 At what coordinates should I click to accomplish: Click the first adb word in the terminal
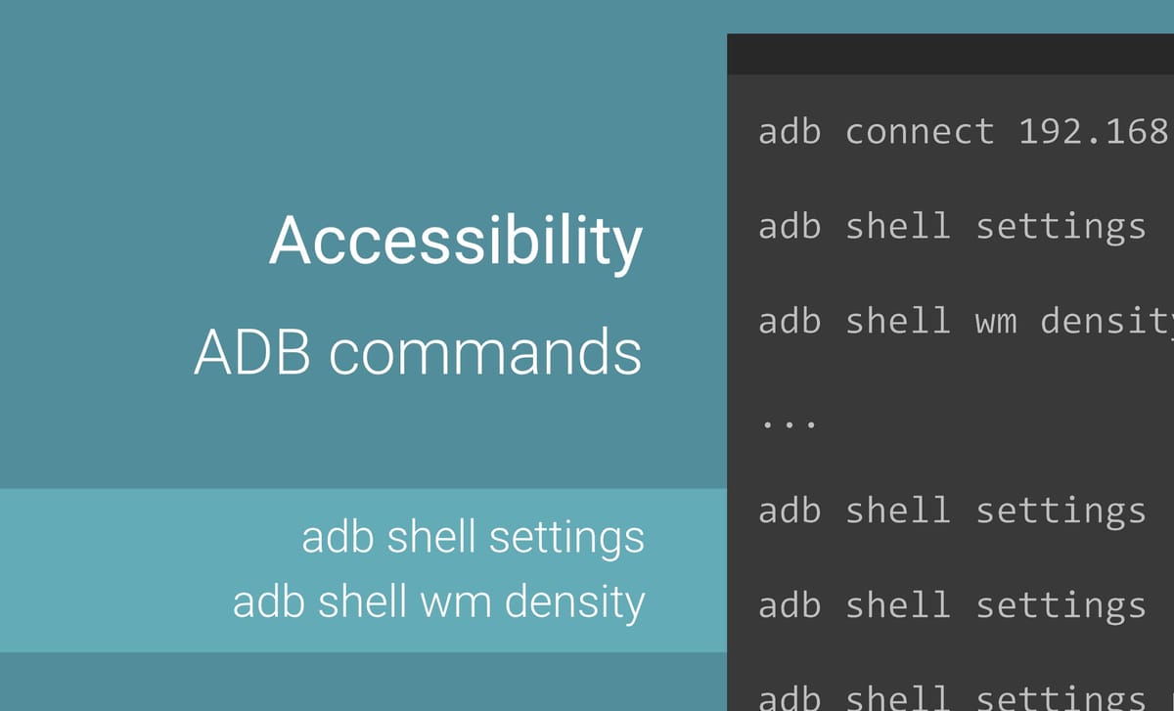[790, 131]
